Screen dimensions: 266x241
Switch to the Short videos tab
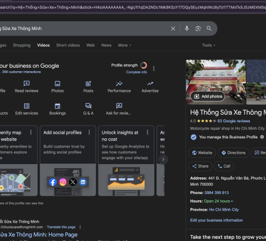(68, 45)
